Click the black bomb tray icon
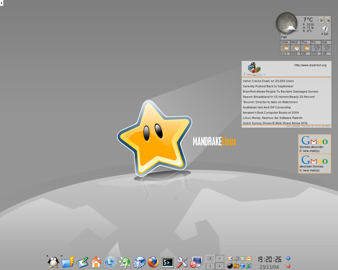 coord(230,266)
